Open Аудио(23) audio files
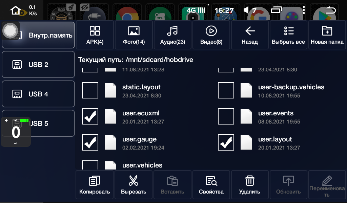The height and width of the screenshot is (203, 347). point(172,35)
